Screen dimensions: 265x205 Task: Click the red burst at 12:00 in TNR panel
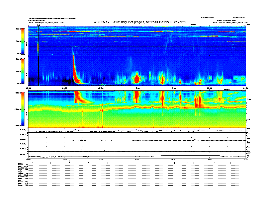pyautogui.click(x=136, y=97)
